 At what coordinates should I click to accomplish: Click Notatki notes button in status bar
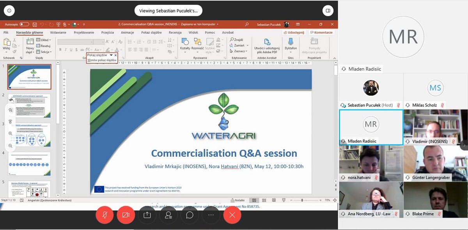pos(237,200)
